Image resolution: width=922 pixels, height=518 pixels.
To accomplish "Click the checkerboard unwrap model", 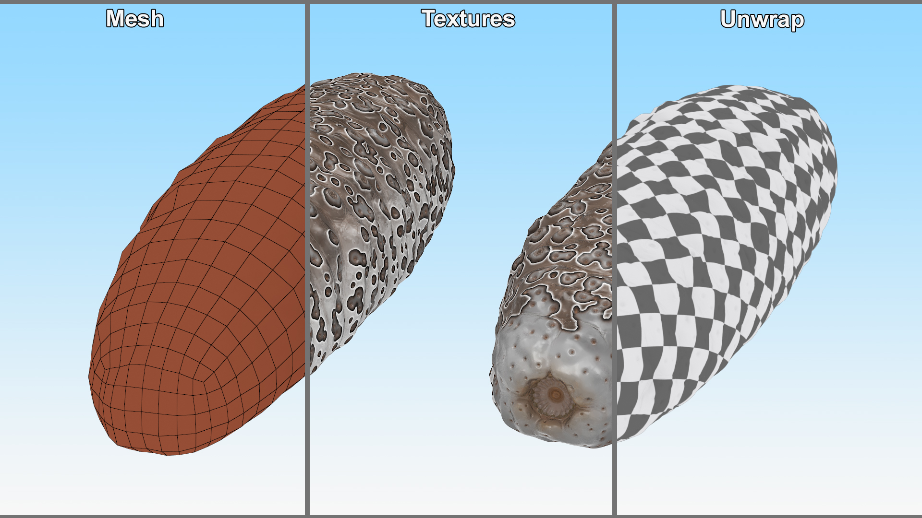I will click(727, 263).
